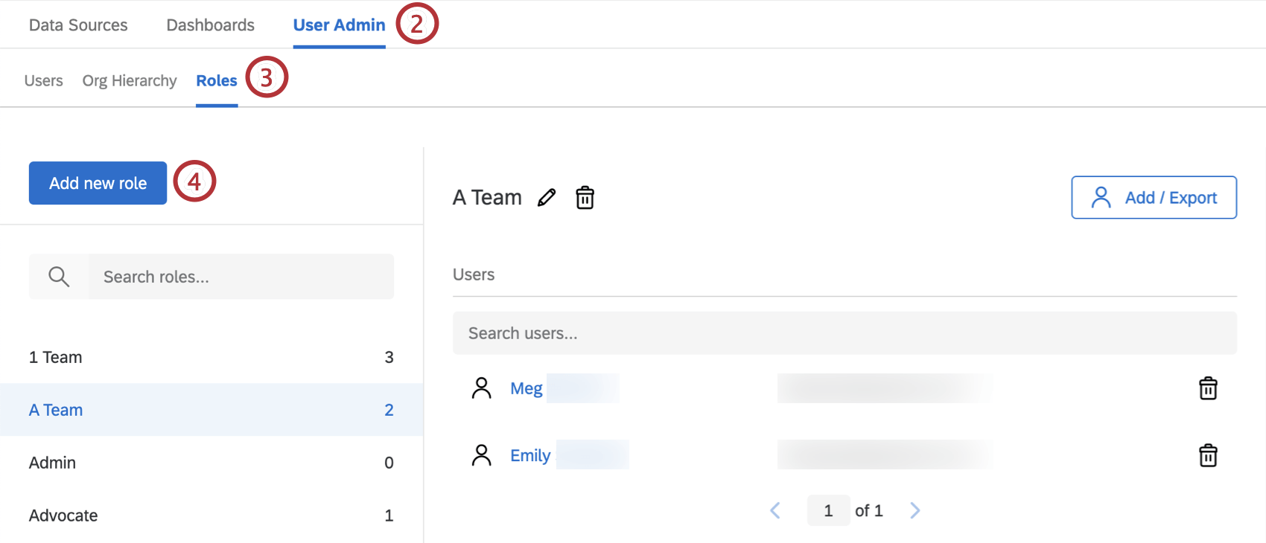This screenshot has width=1266, height=543.
Task: Click the page number box
Action: [x=828, y=510]
